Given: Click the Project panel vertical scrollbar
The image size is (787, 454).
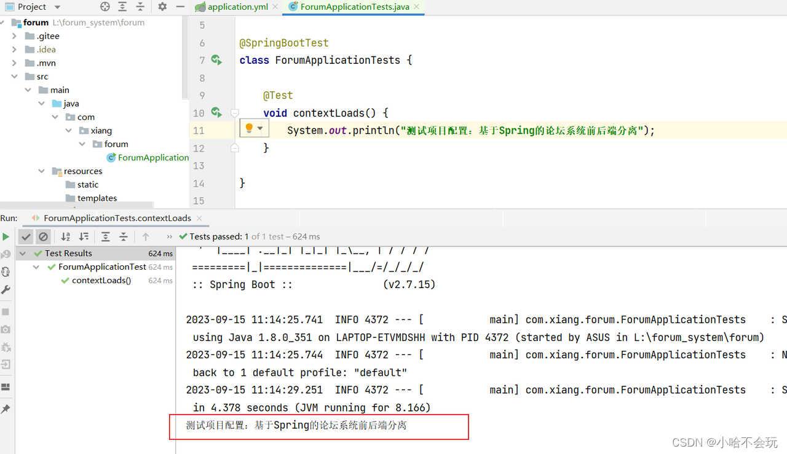Looking at the screenshot, I should click(x=185, y=57).
